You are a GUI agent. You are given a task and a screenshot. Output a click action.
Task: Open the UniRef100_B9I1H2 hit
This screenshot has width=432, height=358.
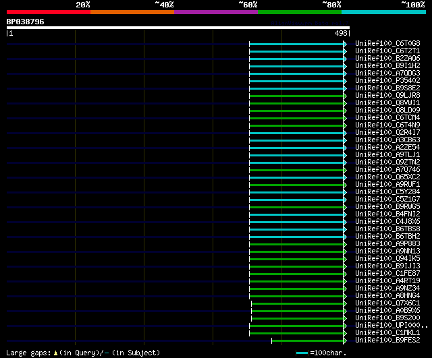click(x=387, y=66)
